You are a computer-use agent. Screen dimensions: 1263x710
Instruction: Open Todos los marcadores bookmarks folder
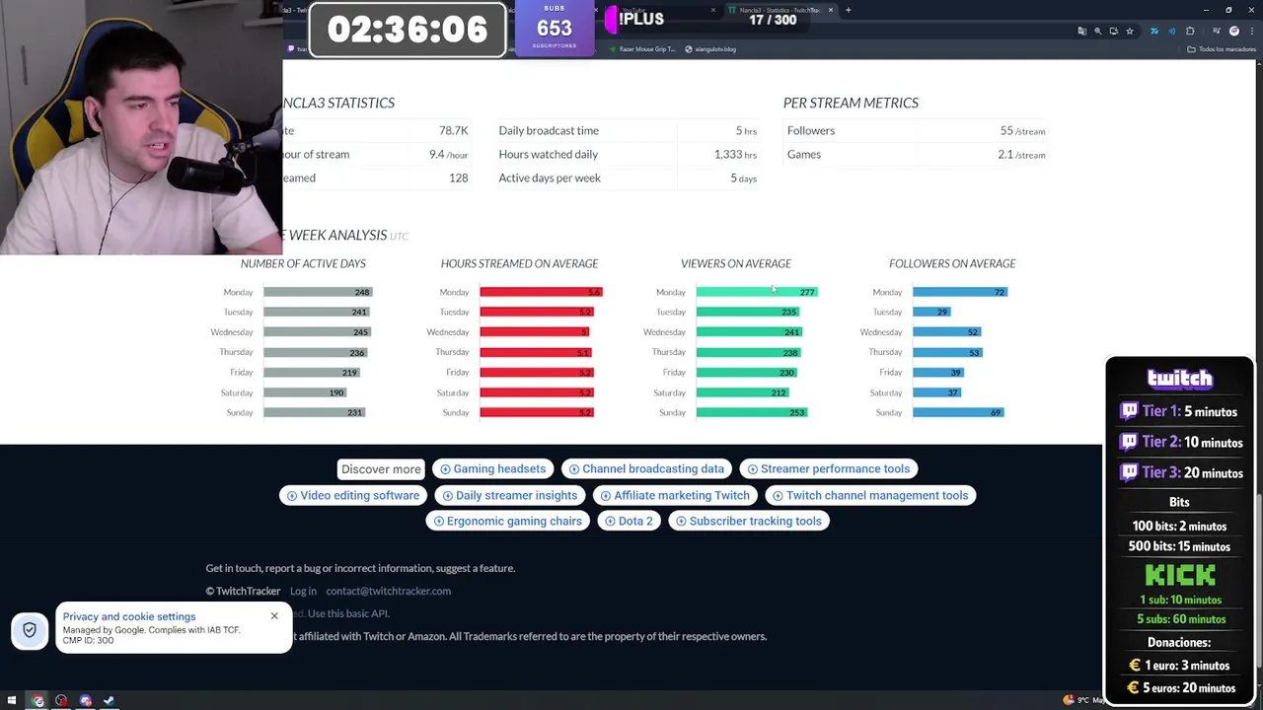[x=1222, y=49]
